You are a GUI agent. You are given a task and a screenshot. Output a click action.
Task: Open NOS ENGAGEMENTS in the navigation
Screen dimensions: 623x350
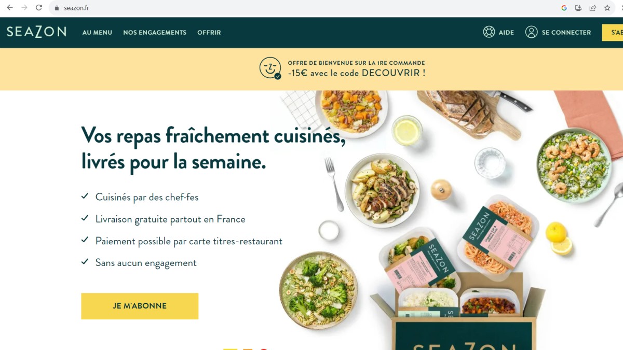pyautogui.click(x=155, y=32)
